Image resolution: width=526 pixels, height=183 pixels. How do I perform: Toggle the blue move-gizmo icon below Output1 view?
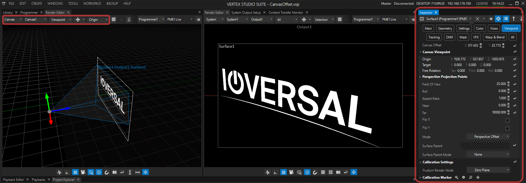[354, 172]
